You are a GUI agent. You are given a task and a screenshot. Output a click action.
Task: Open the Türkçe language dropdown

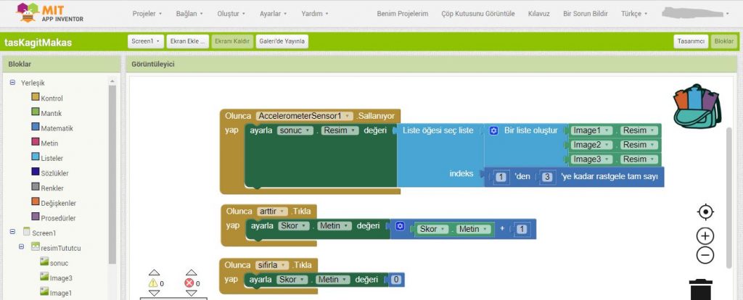click(636, 14)
